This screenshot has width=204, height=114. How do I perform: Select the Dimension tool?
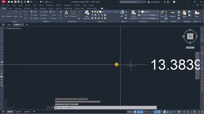[x=73, y=14]
